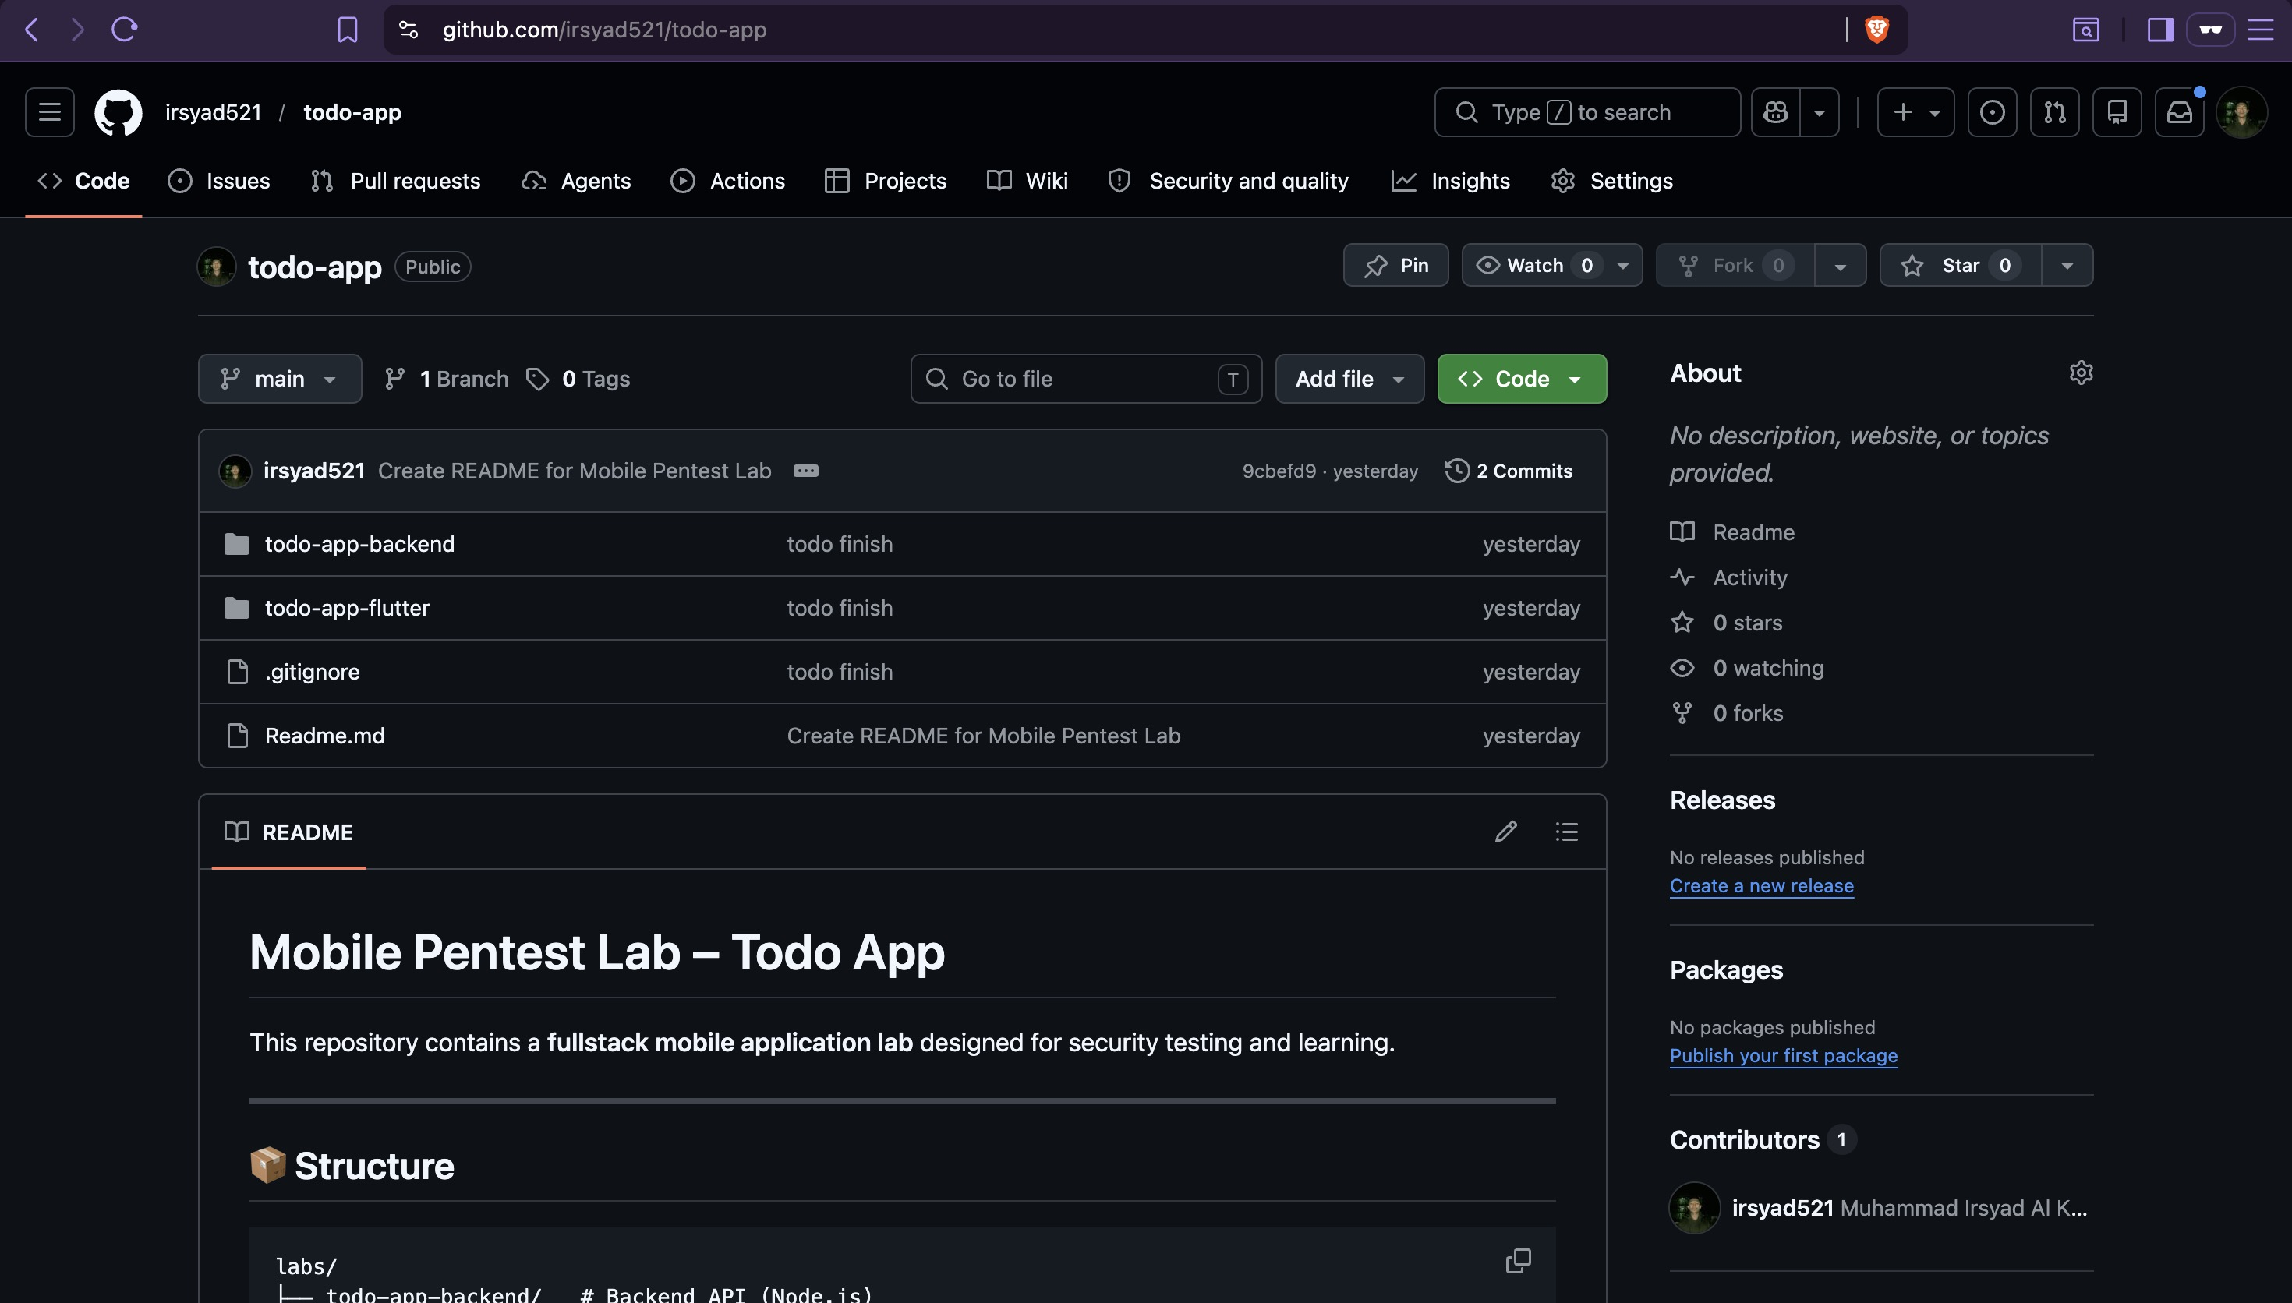Toggle the browser sidebar panel
Image resolution: width=2292 pixels, height=1303 pixels.
2160,30
